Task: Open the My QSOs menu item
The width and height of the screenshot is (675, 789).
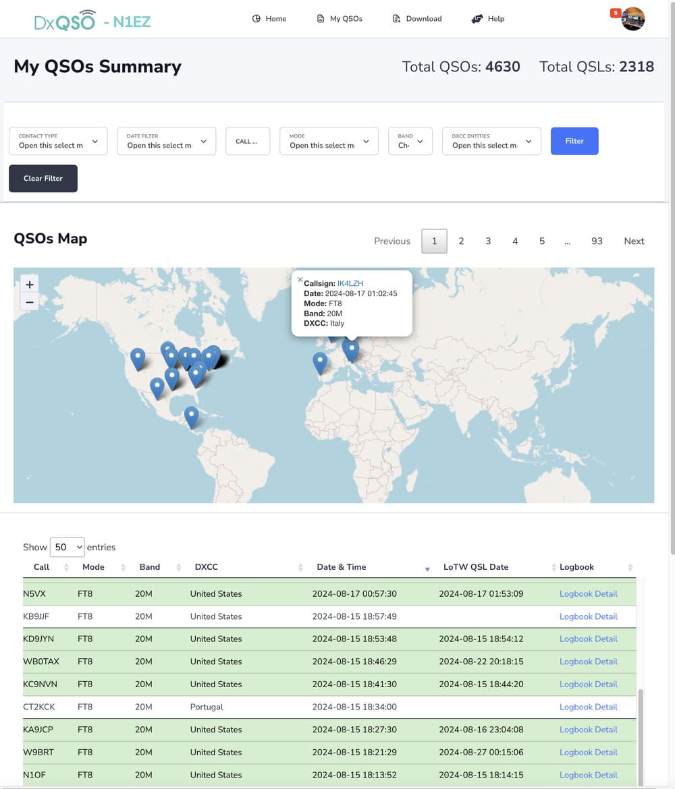Action: click(x=340, y=19)
